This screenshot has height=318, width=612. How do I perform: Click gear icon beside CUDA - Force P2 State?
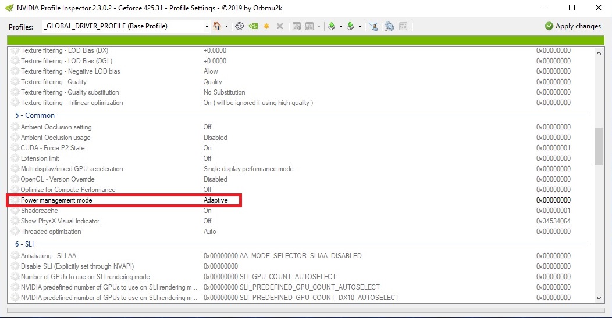click(15, 148)
